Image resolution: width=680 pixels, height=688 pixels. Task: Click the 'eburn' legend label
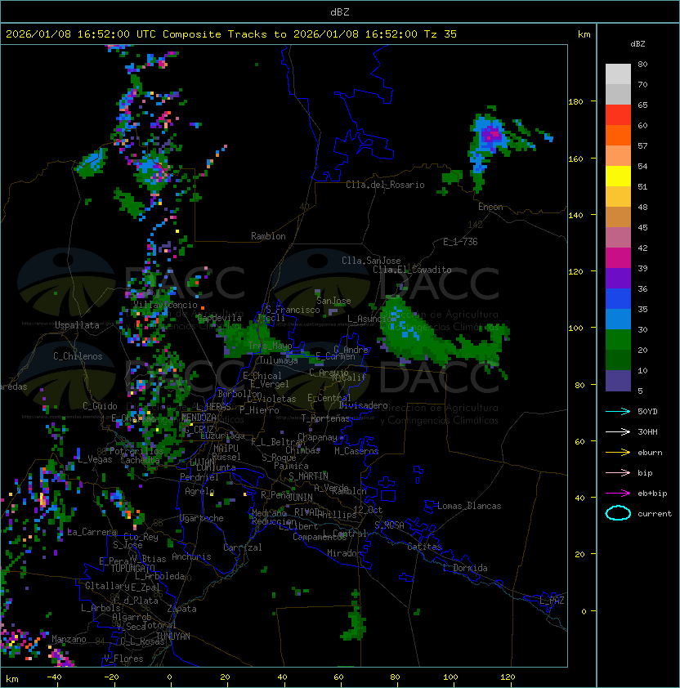point(650,453)
